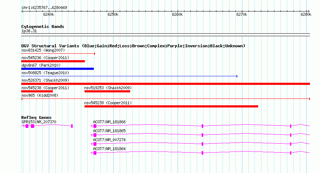
Task: Open variant label nsv545238 (Cooper2011)
Action: (x=45, y=88)
